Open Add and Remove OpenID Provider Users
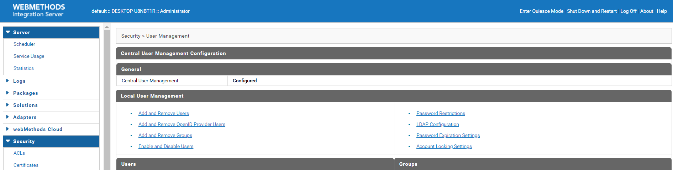673x170 pixels. click(182, 124)
